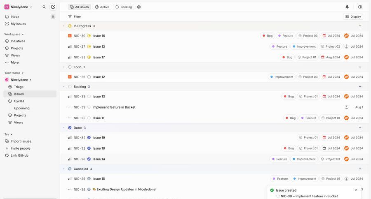Click the status icon of NIC-30 Issue 16

89,36
